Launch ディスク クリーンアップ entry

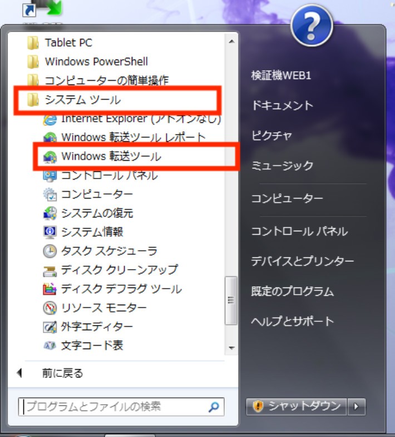tap(120, 270)
